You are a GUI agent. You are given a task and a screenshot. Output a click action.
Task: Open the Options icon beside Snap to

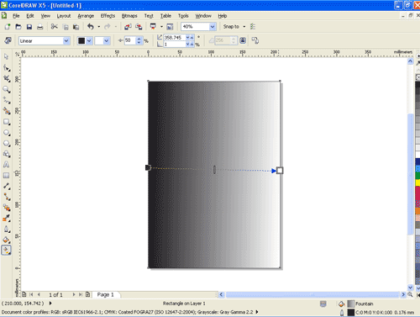(253, 27)
